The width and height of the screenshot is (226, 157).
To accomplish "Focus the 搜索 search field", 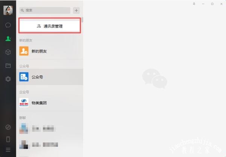I will point(45,11).
